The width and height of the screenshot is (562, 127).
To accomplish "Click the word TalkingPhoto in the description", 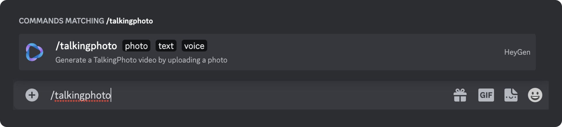I will point(115,60).
